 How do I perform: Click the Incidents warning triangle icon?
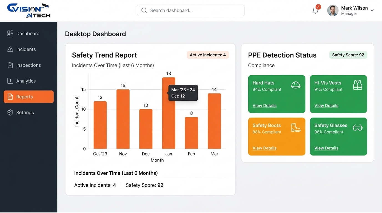[10, 49]
